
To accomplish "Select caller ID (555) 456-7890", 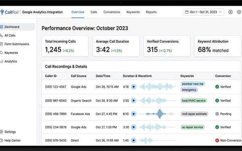I will (56, 114).
